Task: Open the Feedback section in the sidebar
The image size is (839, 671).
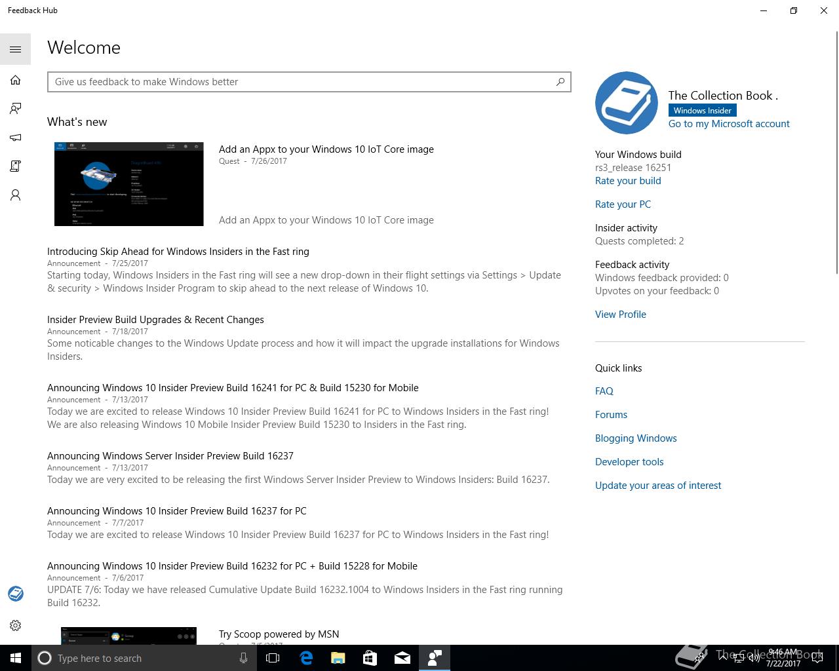Action: pos(15,109)
